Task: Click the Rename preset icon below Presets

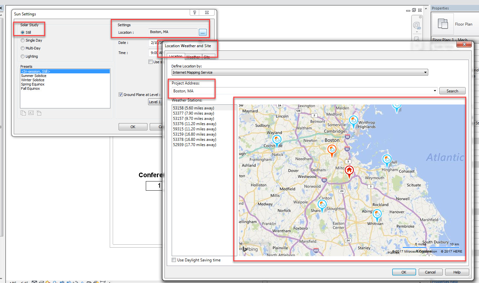Action: click(x=31, y=113)
